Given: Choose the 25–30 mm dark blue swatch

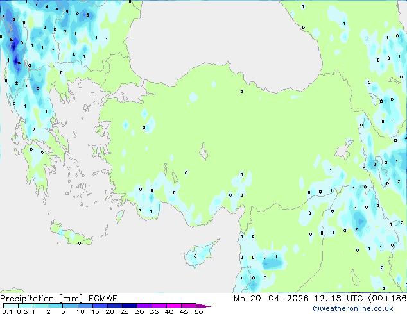Looking at the screenshot, I should point(129,306).
